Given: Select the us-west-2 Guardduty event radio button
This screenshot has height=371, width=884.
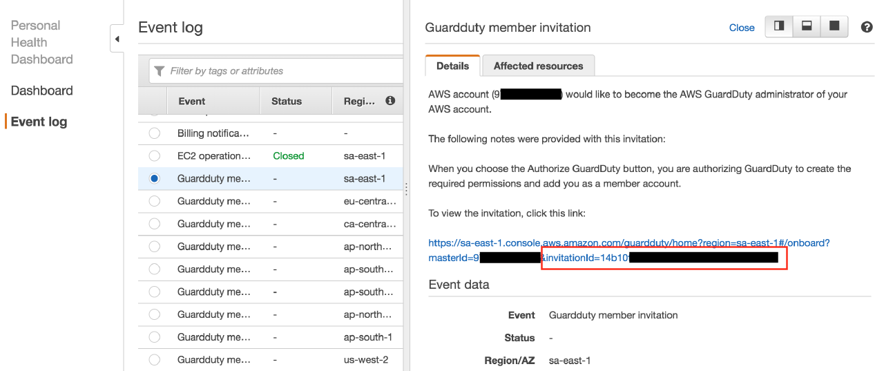Looking at the screenshot, I should [154, 360].
